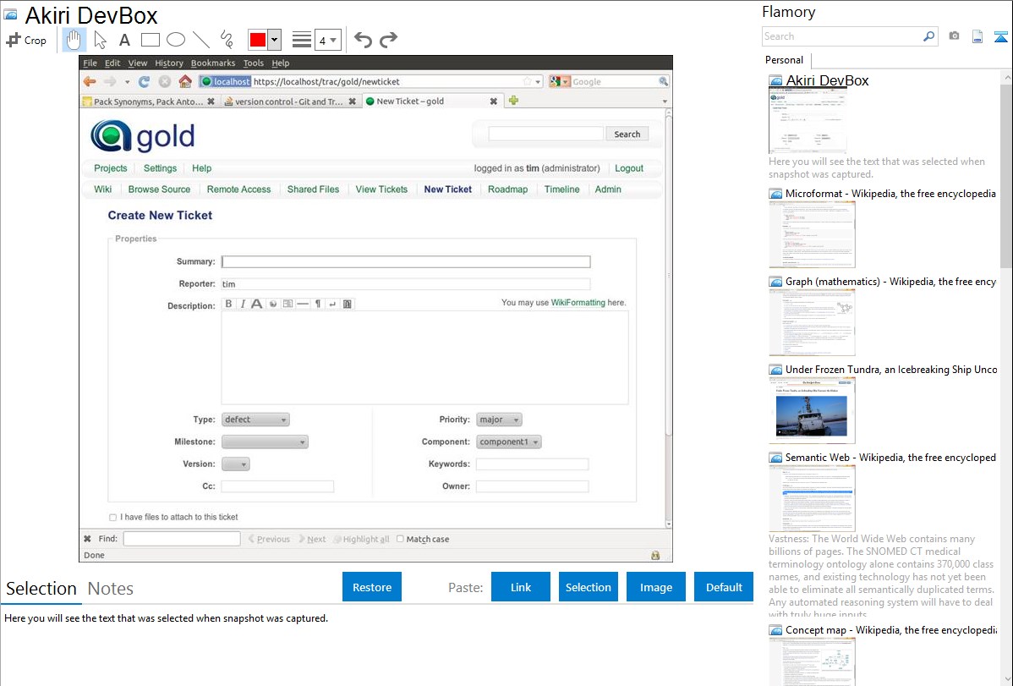Open the Akiri DevBox snapshot thumbnail
1013x686 pixels.
pyautogui.click(x=807, y=120)
